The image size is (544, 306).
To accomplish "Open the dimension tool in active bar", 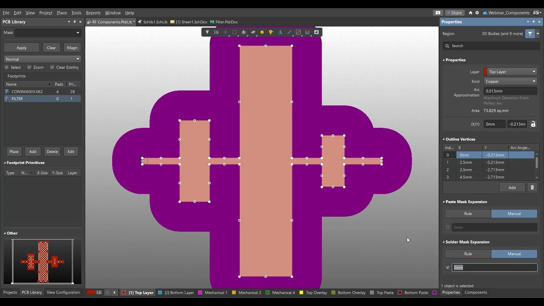I will point(307,32).
